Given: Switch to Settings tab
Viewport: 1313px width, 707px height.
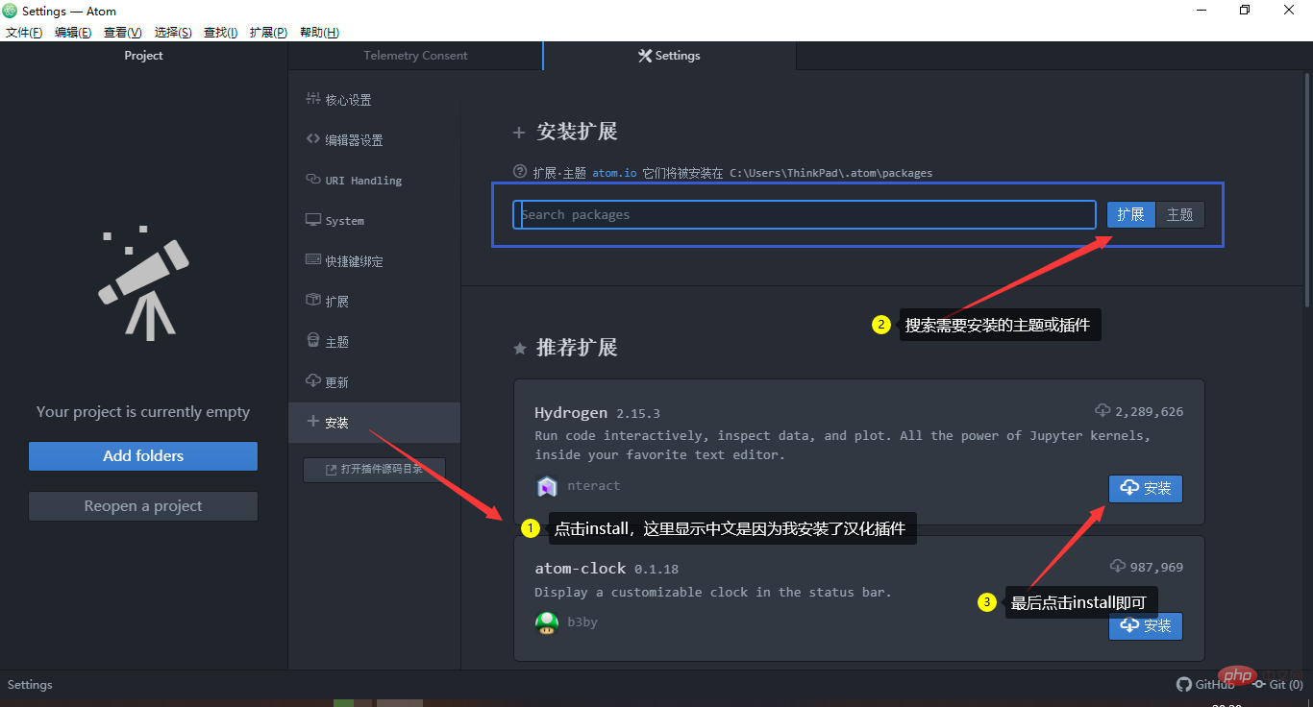Looking at the screenshot, I should 670,56.
